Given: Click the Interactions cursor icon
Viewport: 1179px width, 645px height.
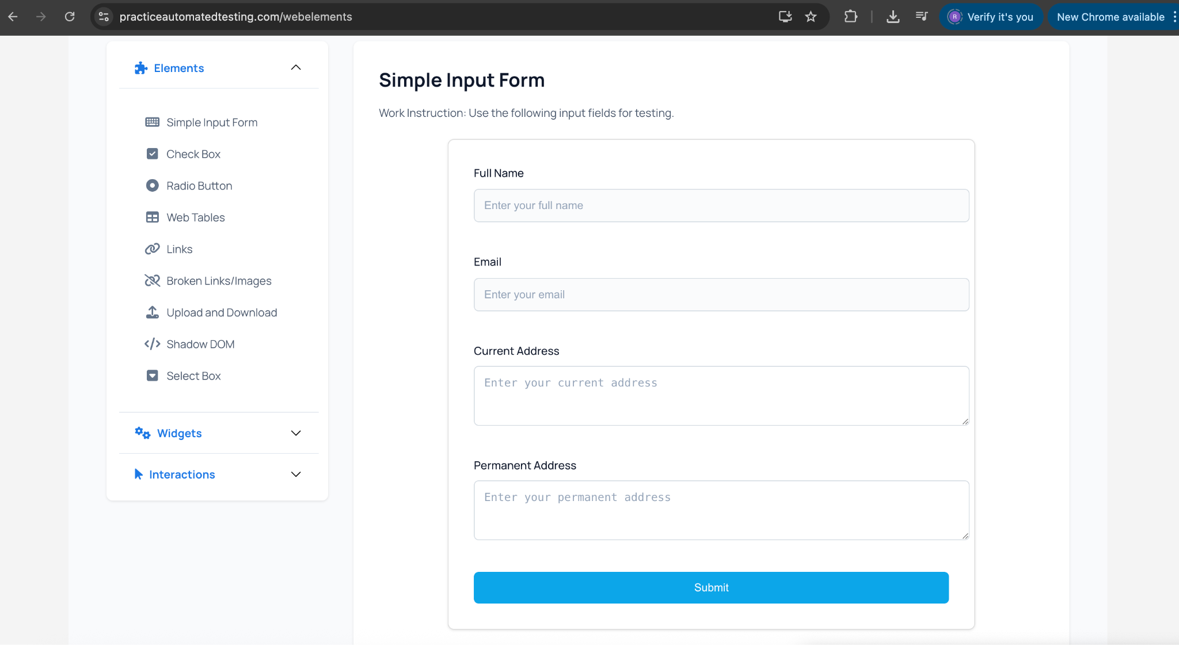Looking at the screenshot, I should [x=138, y=474].
